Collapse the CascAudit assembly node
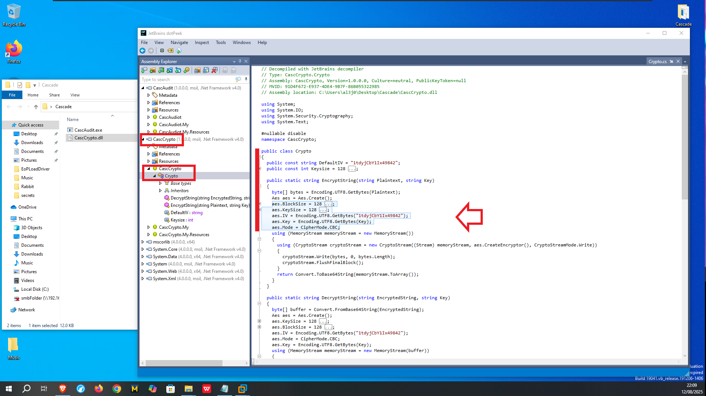 coord(143,88)
